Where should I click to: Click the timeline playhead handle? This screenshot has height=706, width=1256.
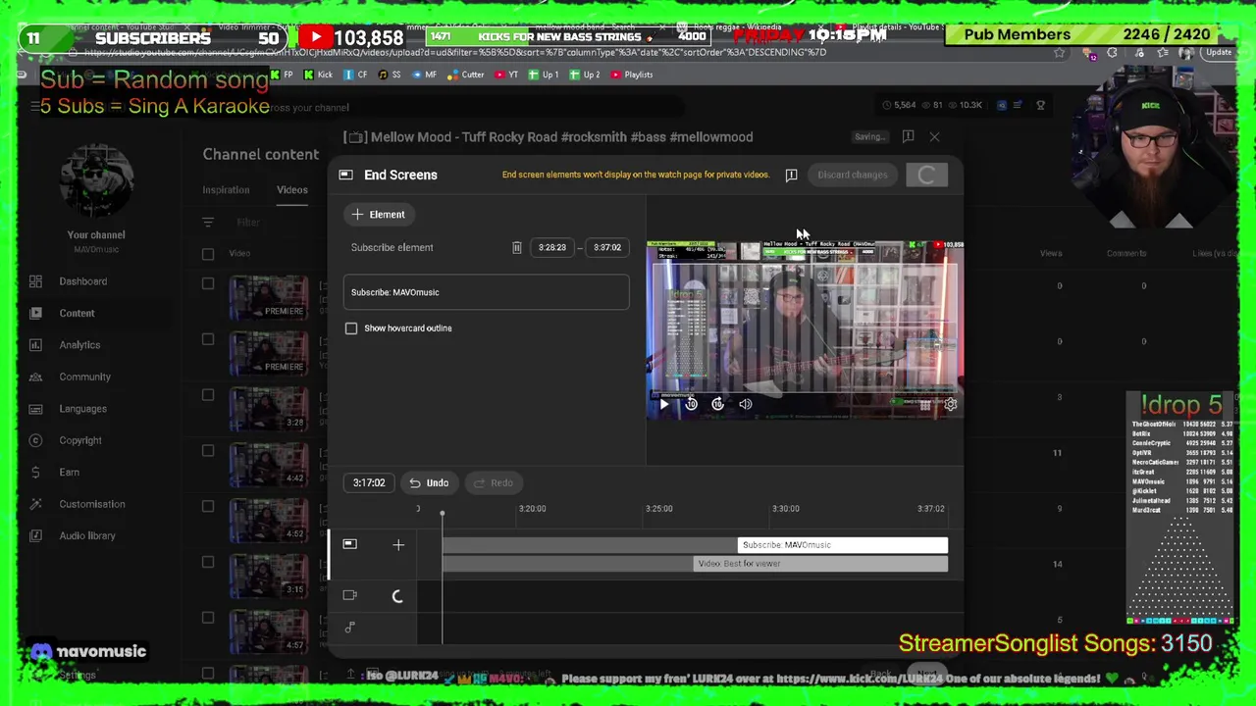click(x=442, y=514)
